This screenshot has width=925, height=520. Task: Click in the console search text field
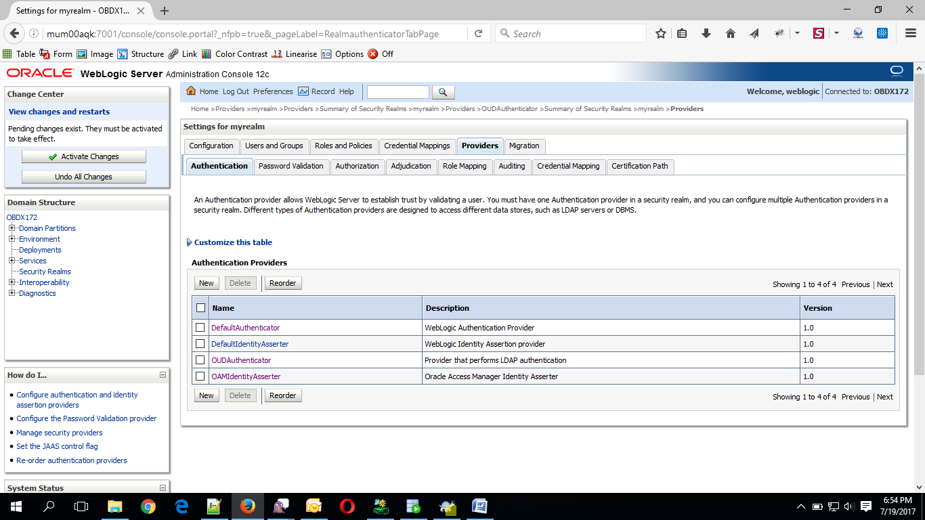[398, 92]
